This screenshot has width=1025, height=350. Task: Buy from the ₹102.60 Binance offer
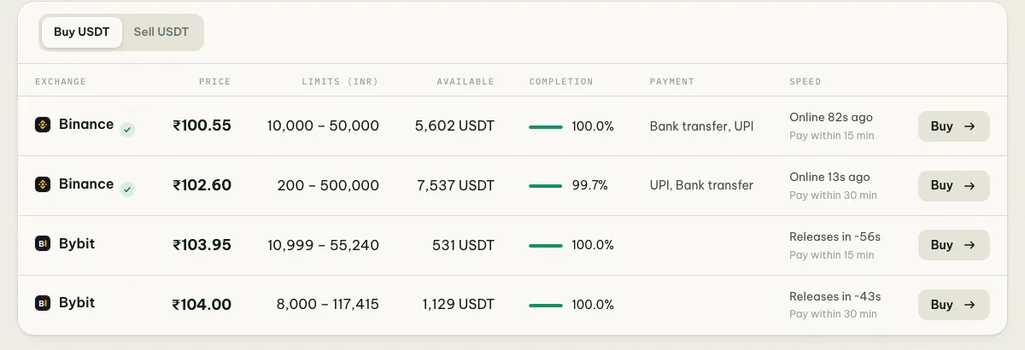953,185
